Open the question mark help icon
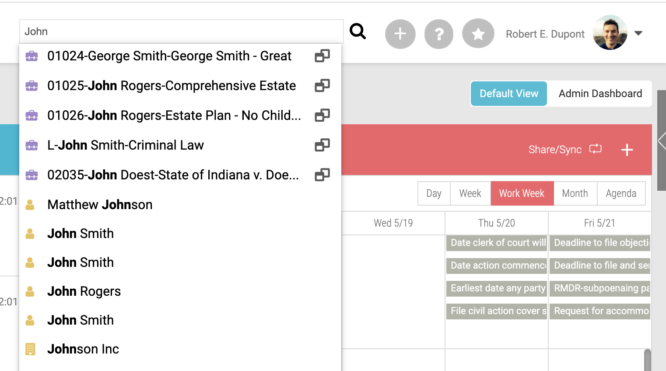666x371 pixels. 439,34
